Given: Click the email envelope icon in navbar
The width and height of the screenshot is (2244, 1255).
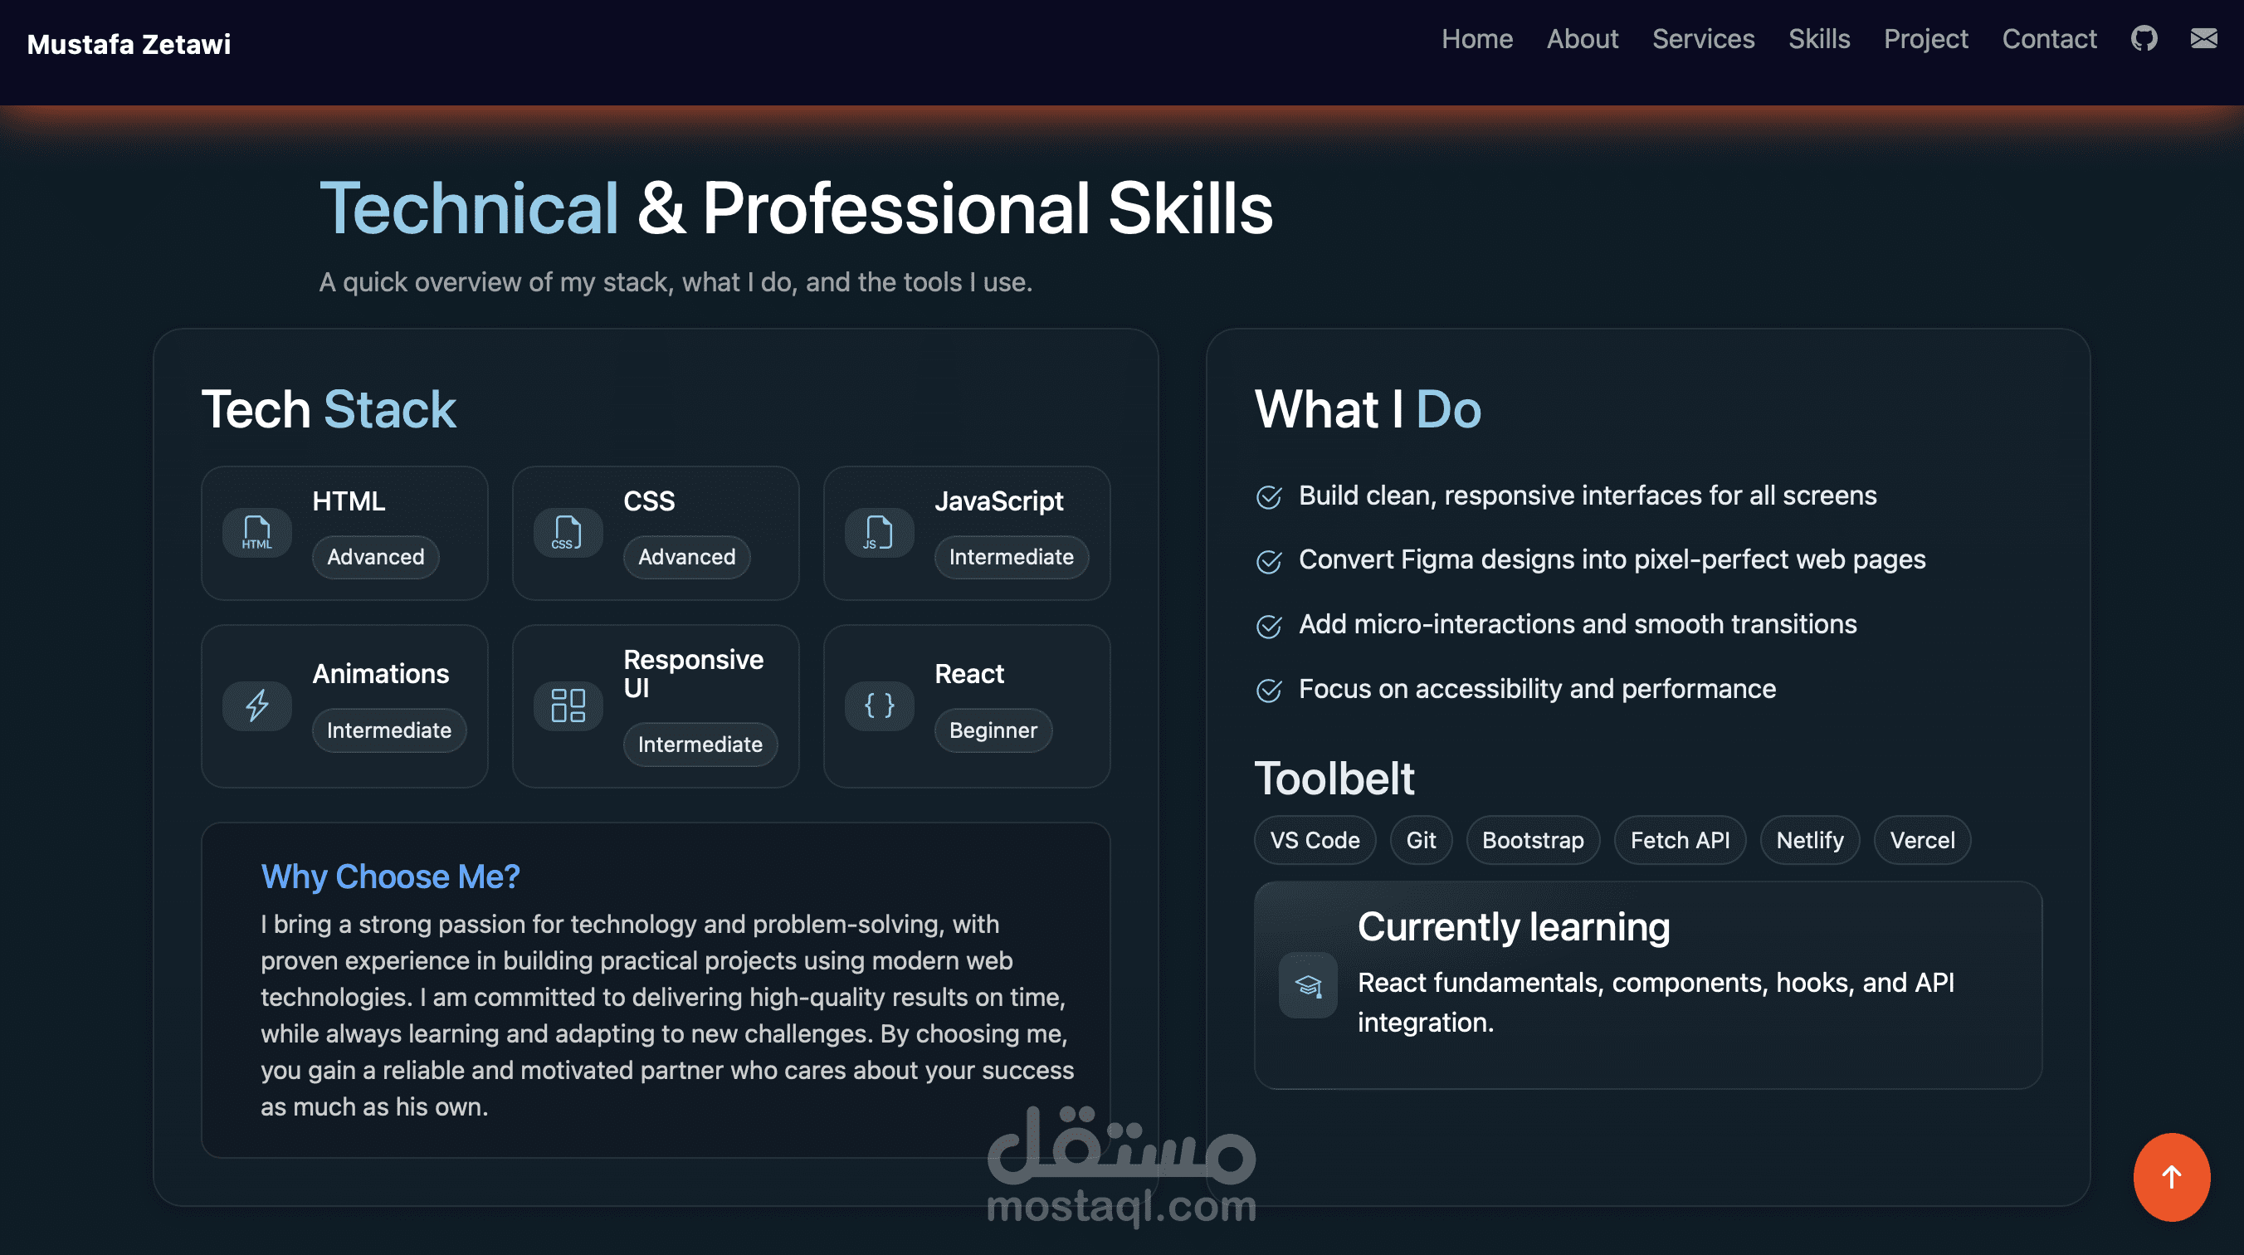Looking at the screenshot, I should tap(2204, 39).
